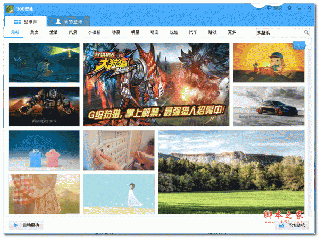The width and height of the screenshot is (319, 238).
Task: Switch to the 我的壁纸 tab
Action: [69, 22]
